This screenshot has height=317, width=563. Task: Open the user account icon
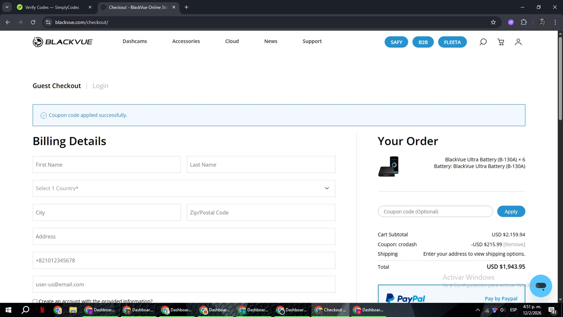coord(518,42)
